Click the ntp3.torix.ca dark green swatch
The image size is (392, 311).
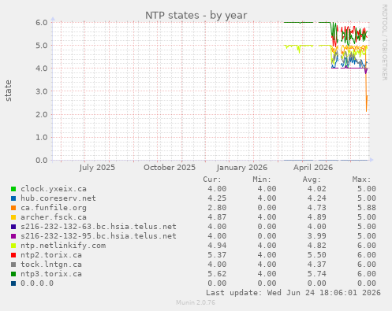(13, 274)
